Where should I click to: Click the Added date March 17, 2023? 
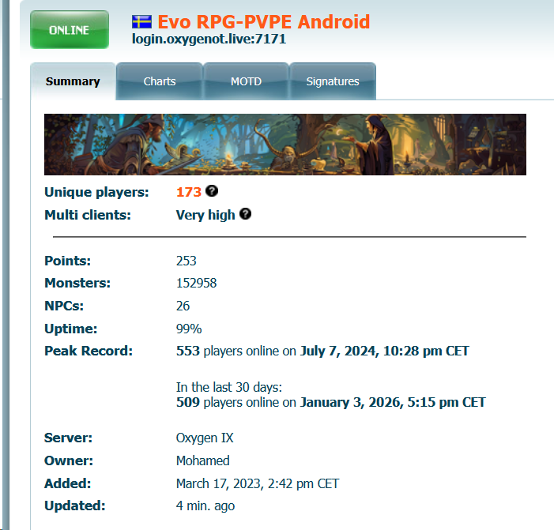coord(258,483)
